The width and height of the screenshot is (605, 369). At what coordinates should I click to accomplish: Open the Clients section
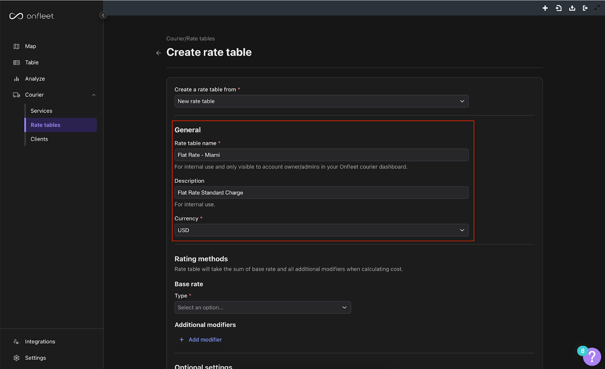[39, 139]
